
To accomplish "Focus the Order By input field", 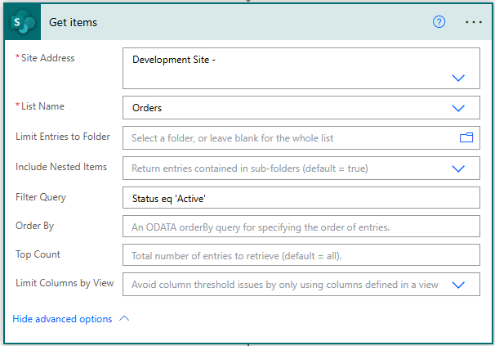I will [x=301, y=227].
